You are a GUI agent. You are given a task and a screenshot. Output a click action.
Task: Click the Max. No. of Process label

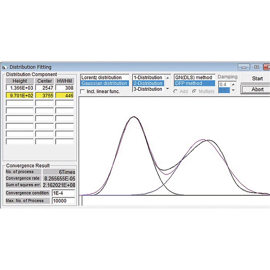(27, 201)
